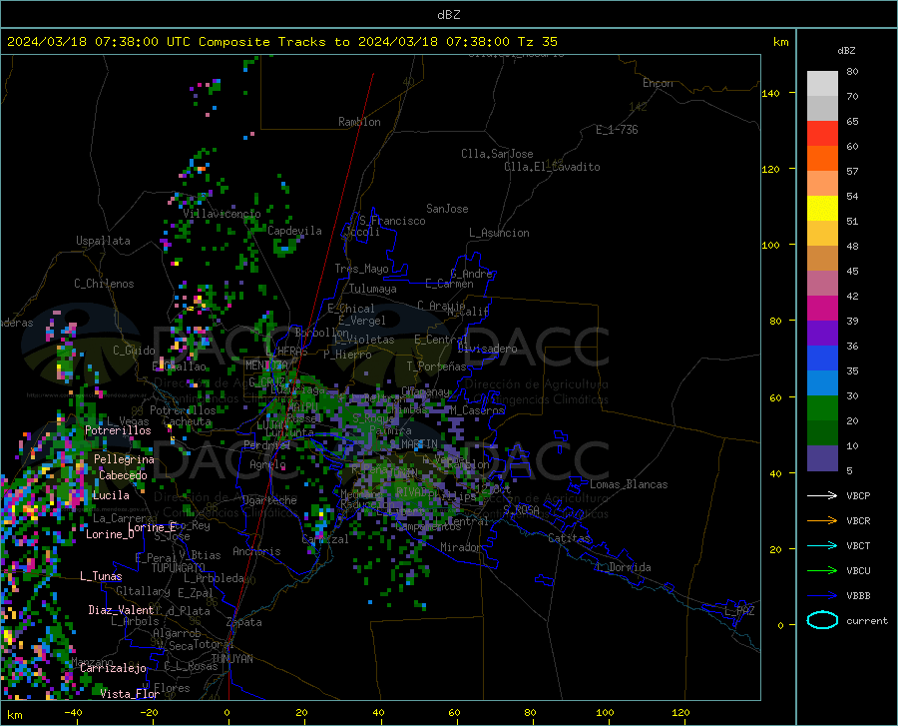Click the Divisadero place label

(x=487, y=349)
